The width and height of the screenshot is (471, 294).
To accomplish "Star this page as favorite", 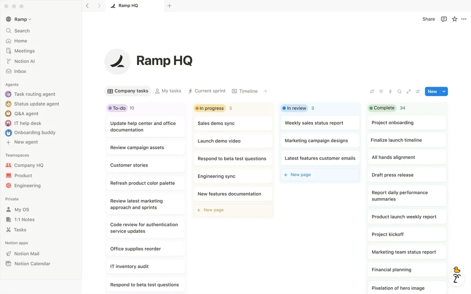I will coord(455,19).
